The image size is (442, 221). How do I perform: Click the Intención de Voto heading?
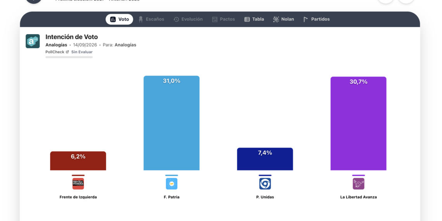(72, 37)
